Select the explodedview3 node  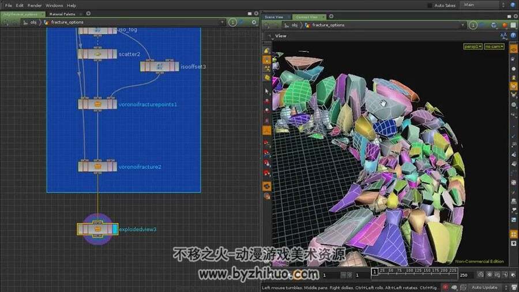click(97, 229)
